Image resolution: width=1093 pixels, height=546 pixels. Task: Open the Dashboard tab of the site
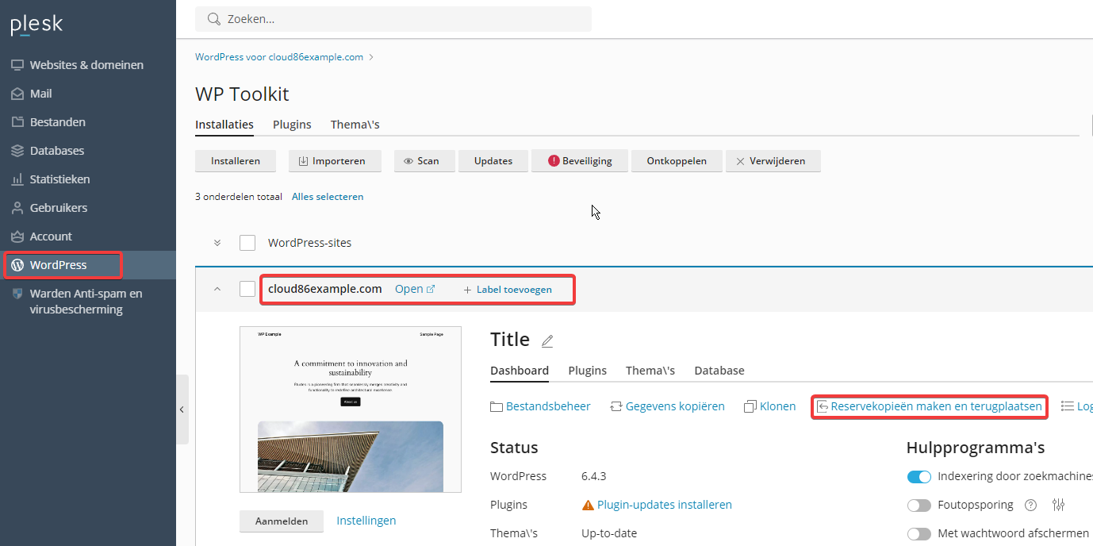pyautogui.click(x=520, y=371)
